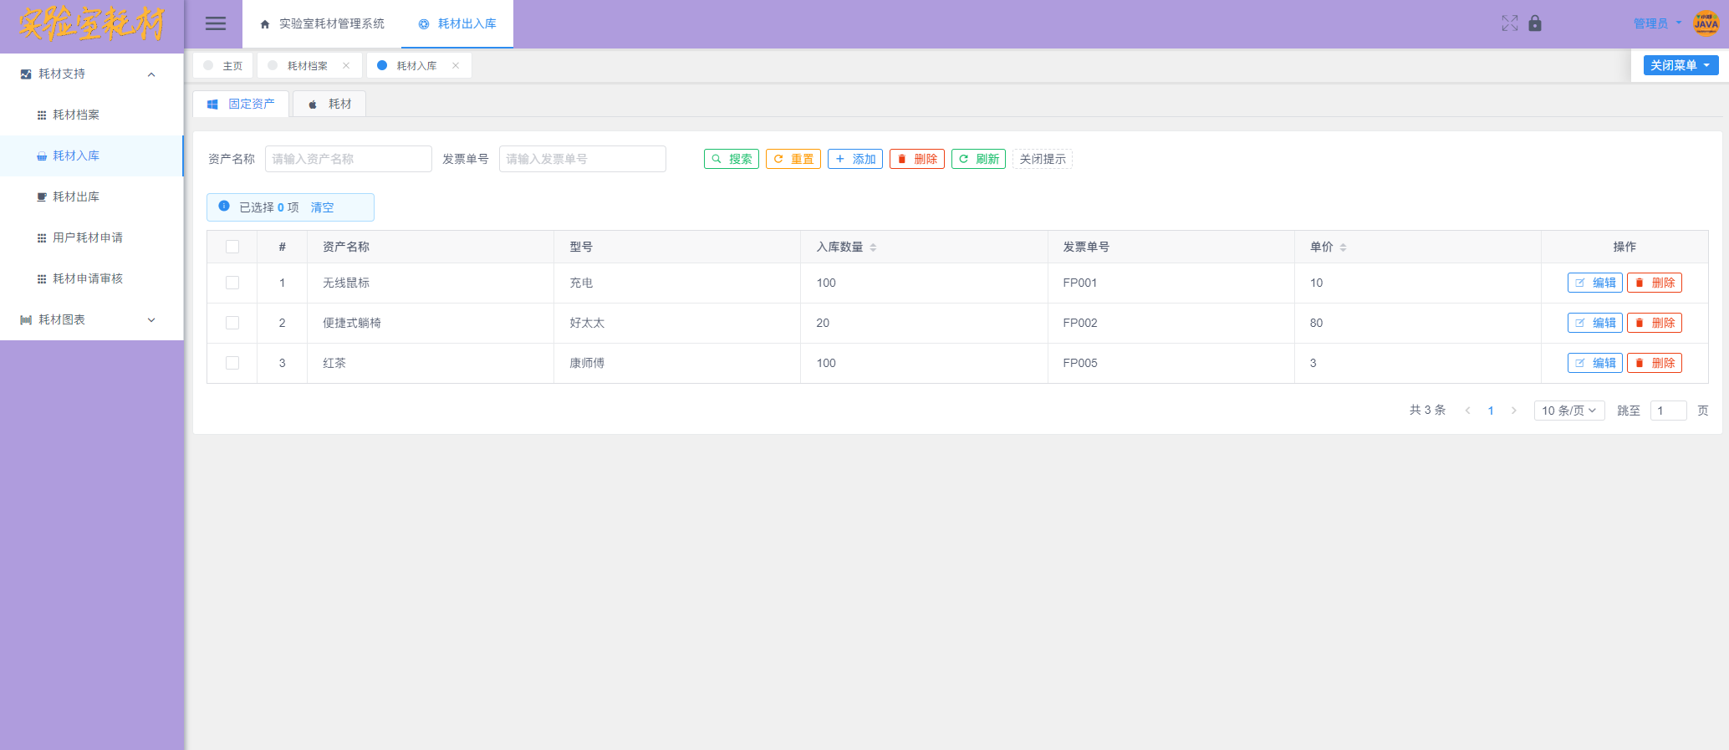Click 编辑 for 便捷式躺椅 row
The height and width of the screenshot is (750, 1729).
pos(1594,323)
